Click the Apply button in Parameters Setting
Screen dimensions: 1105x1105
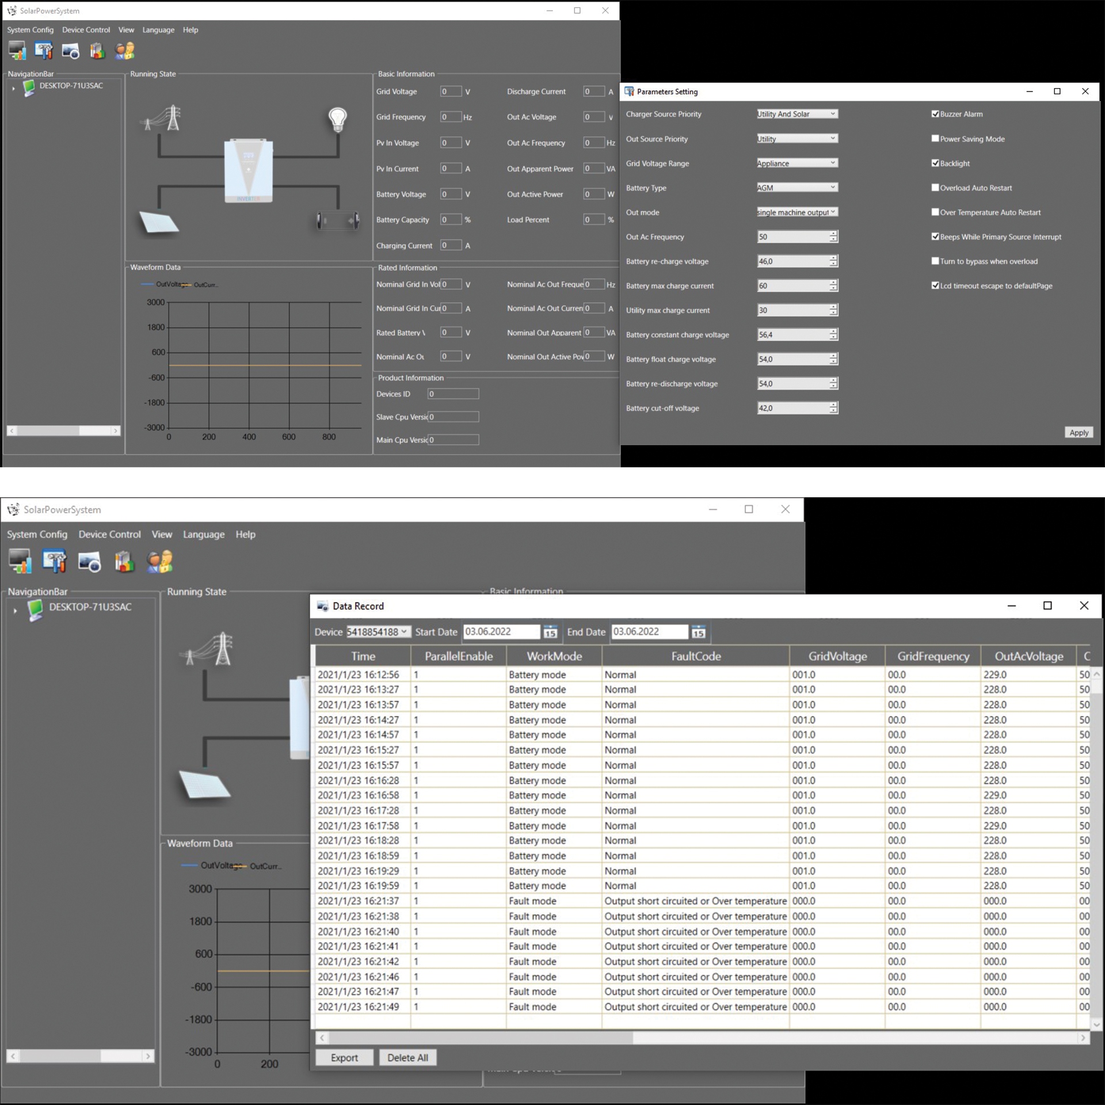pos(1078,433)
